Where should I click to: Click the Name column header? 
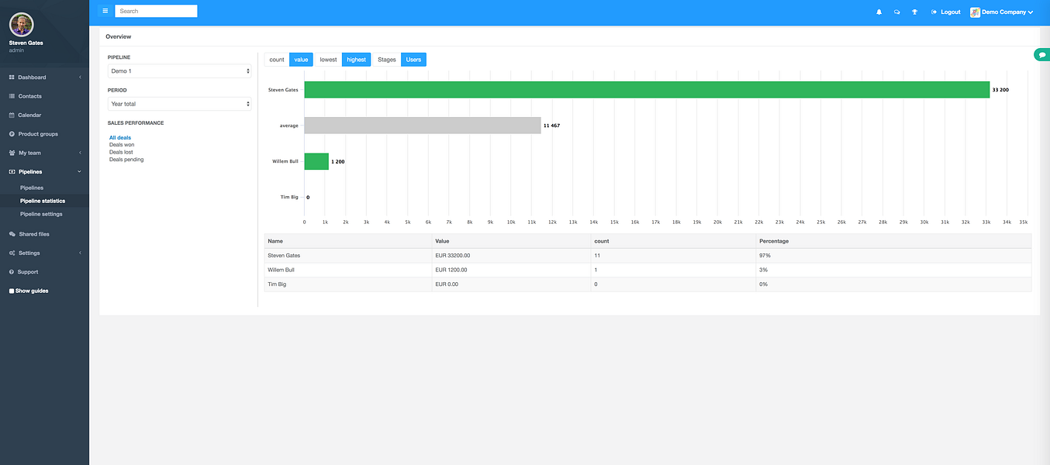(348, 241)
